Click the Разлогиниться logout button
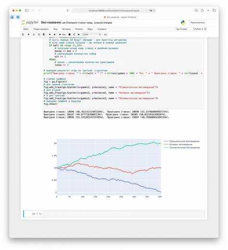Viewport: 228px width, 250px height. click(198, 23)
